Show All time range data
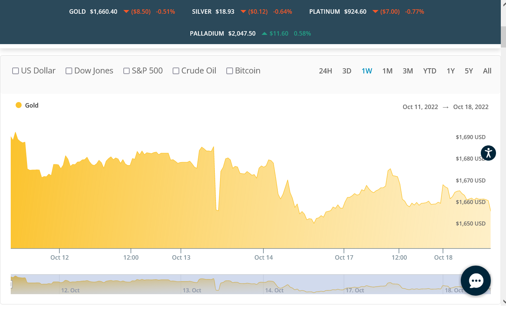506x309 pixels. 487,71
